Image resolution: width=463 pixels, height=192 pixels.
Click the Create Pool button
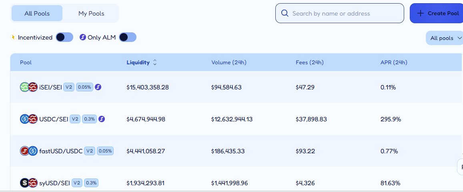click(437, 13)
